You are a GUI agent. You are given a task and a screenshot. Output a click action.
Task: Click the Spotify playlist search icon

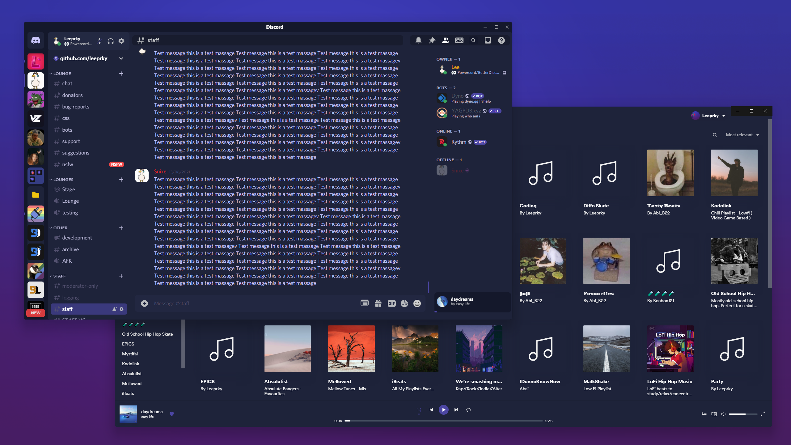click(x=715, y=135)
